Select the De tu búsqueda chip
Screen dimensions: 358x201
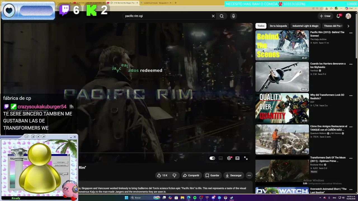pos(278,26)
